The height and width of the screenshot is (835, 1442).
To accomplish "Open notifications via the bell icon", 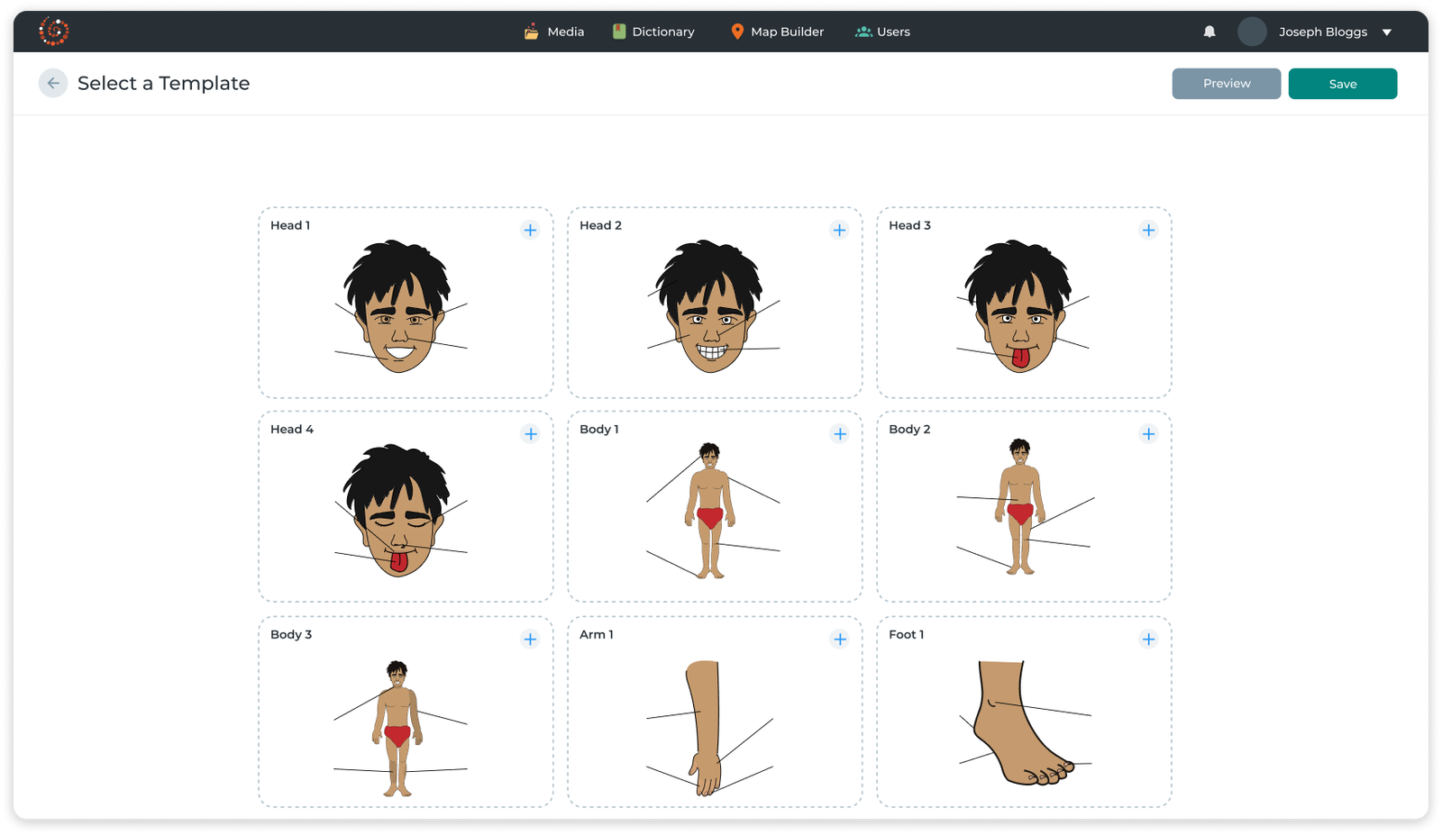I will point(1209,32).
